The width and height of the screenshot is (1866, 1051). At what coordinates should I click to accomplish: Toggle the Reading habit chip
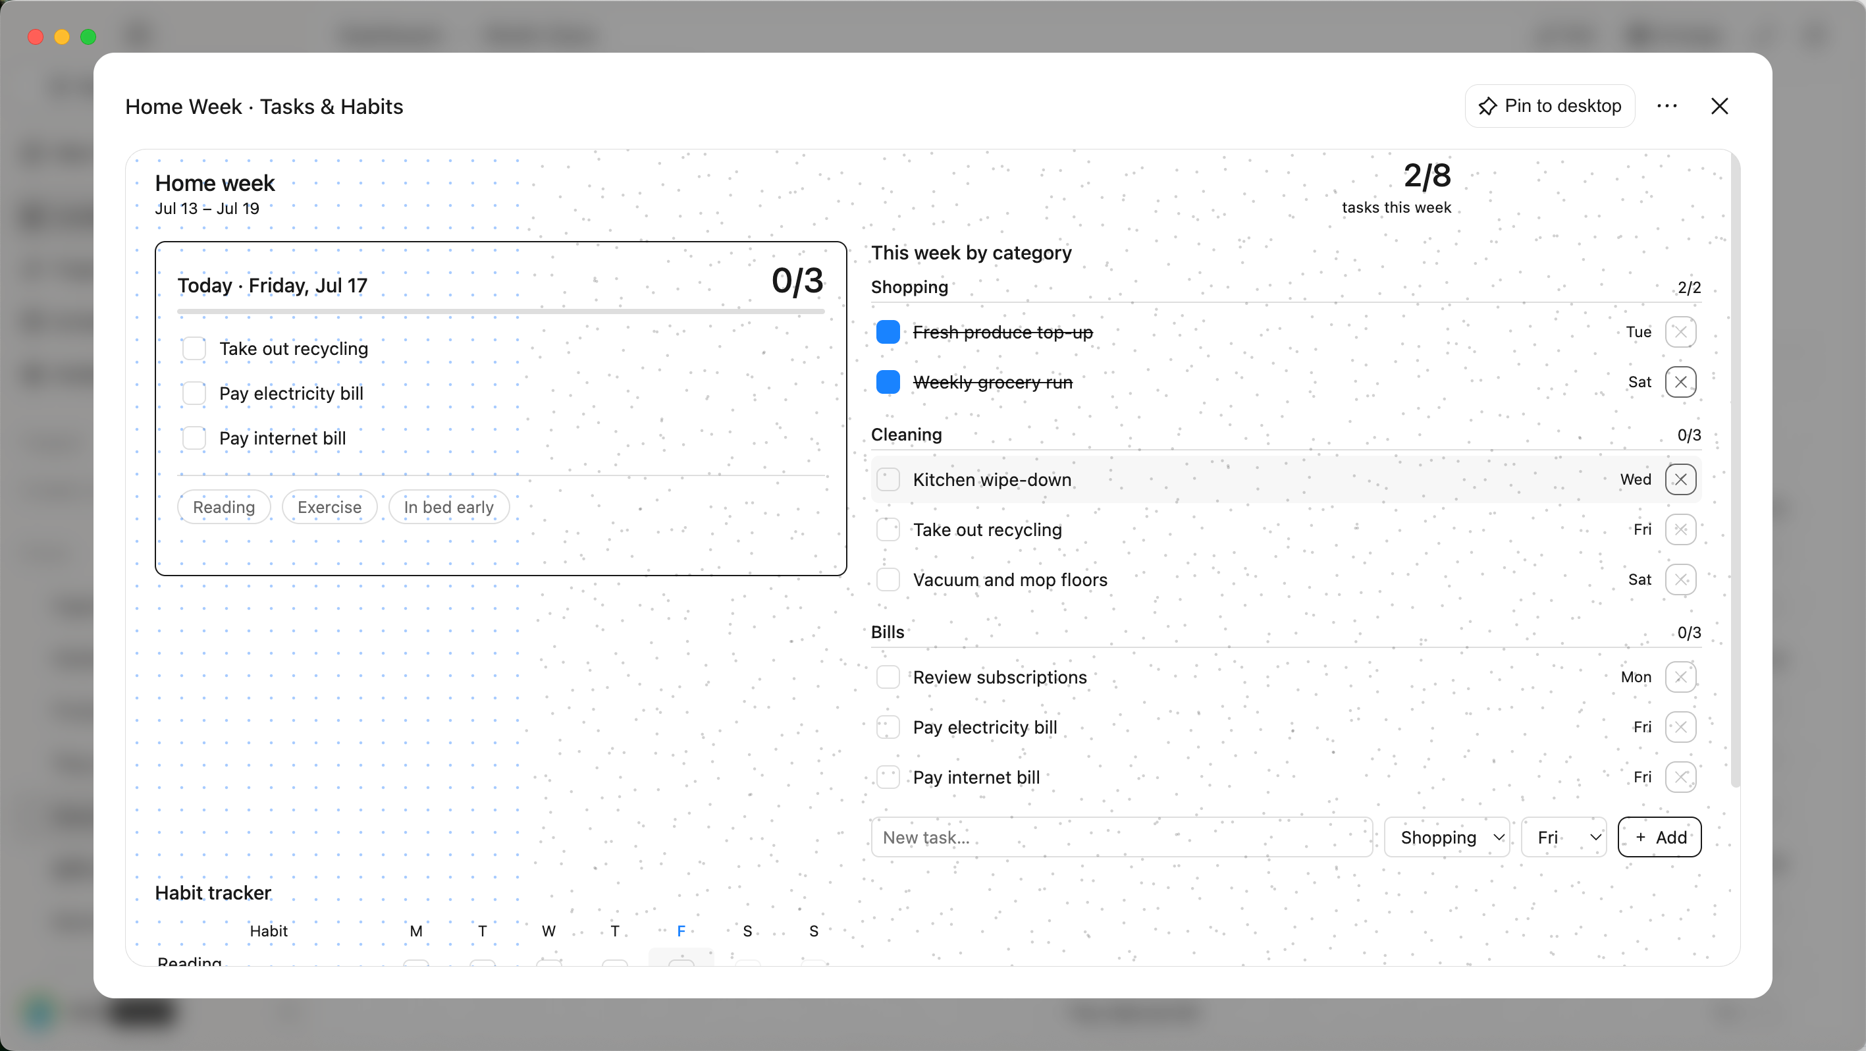point(224,507)
